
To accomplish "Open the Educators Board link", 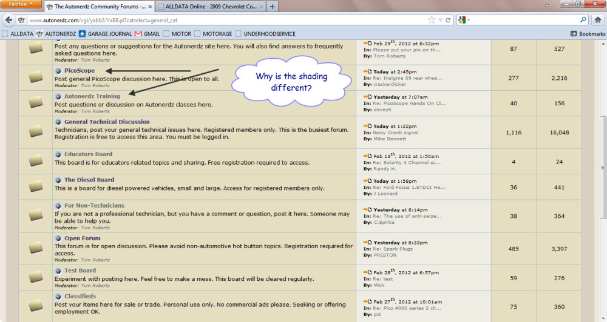I will pos(88,154).
